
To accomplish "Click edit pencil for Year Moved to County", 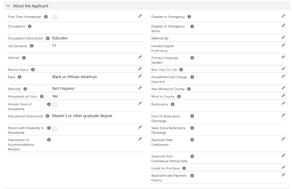I will [283, 88].
